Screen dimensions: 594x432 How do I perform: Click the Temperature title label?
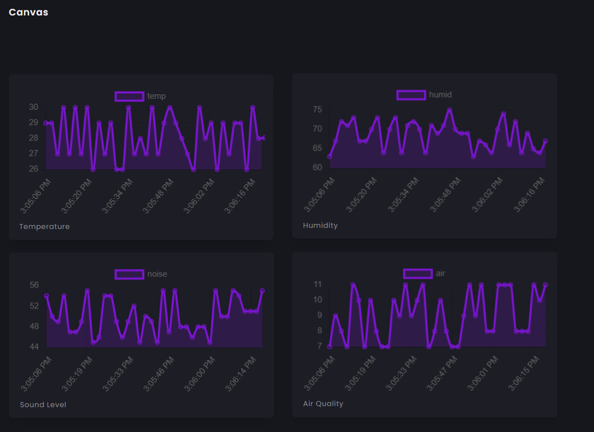(x=44, y=226)
